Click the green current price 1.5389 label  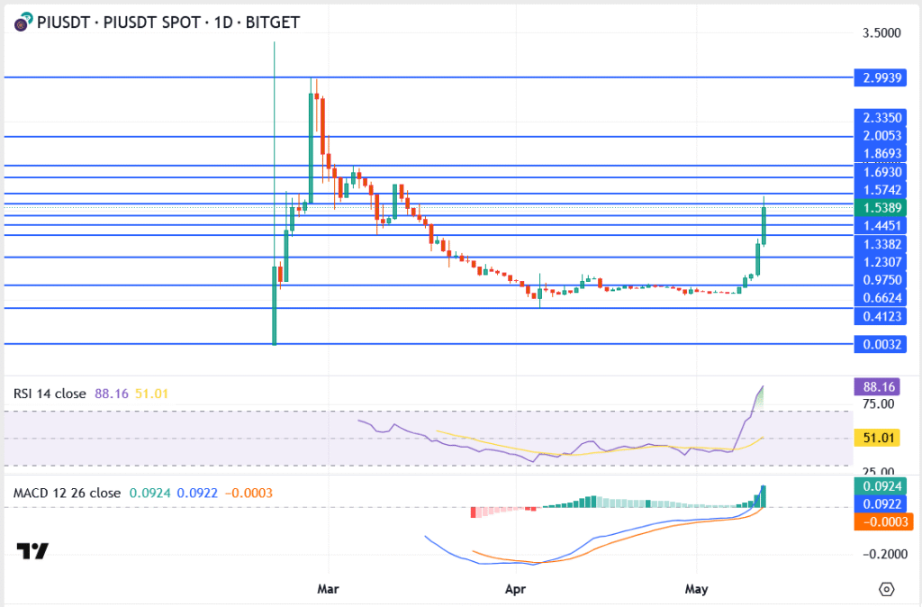tap(882, 207)
